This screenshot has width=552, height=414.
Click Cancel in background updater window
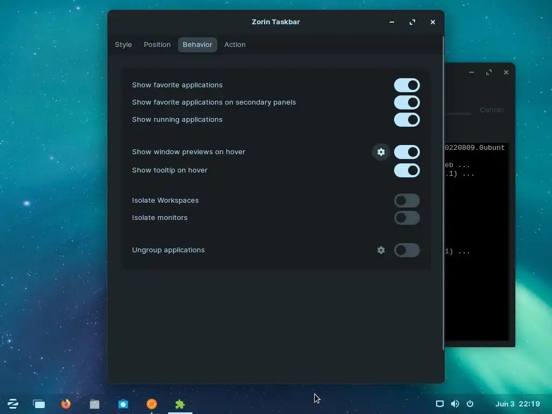tap(492, 110)
